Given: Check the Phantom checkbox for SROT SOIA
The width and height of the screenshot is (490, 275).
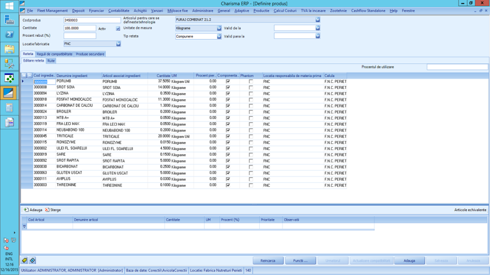Looking at the screenshot, I should tap(251, 87).
